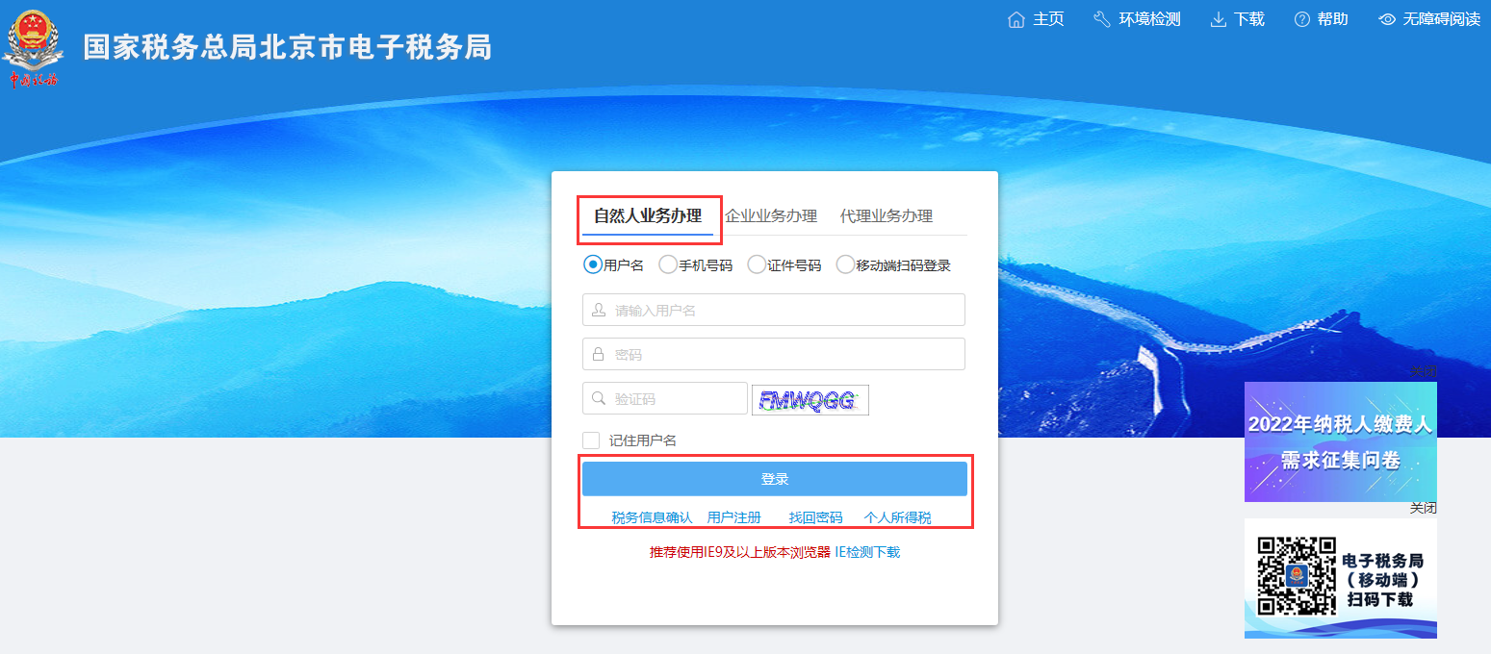Open the 环境检测 wrench icon

pos(1102,19)
